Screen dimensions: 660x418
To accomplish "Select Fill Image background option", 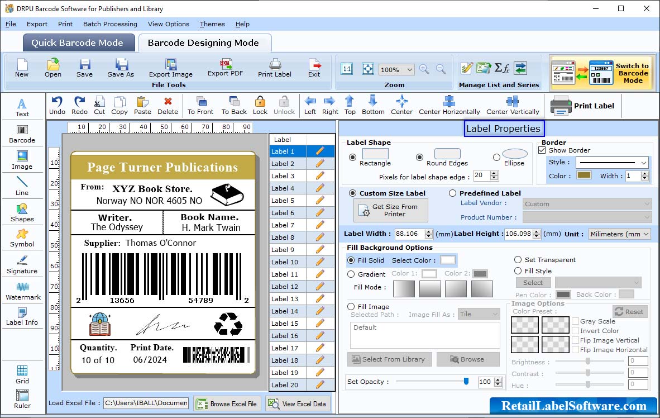I will click(x=351, y=306).
